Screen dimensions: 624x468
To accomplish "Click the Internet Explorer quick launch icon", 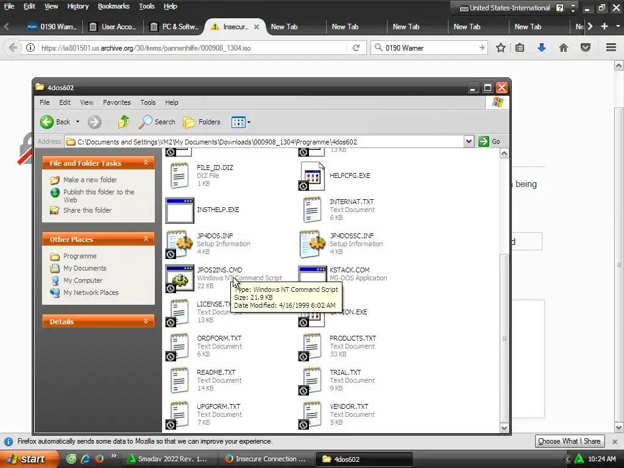I will pyautogui.click(x=85, y=458).
